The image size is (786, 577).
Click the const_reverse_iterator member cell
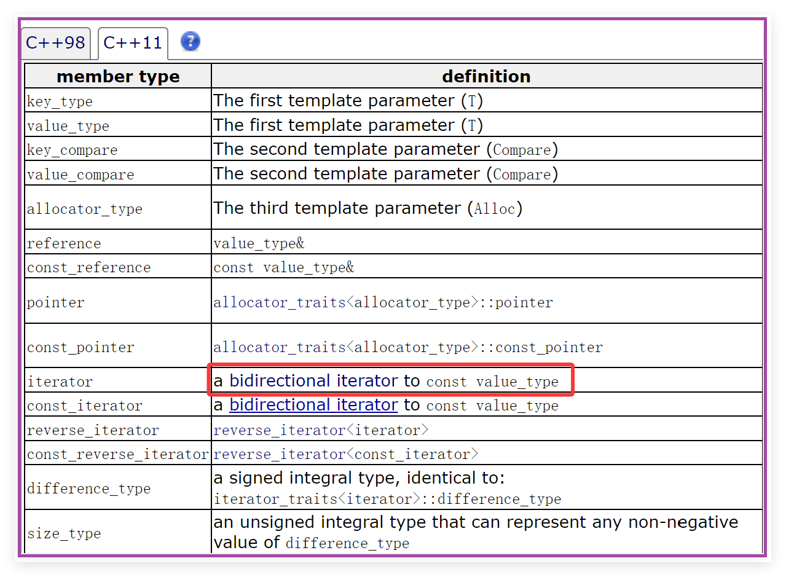[118, 453]
